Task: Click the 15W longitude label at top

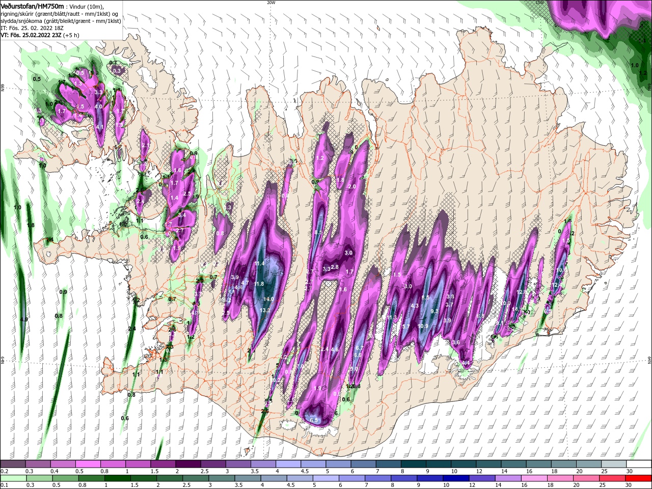Action: tap(540, 3)
